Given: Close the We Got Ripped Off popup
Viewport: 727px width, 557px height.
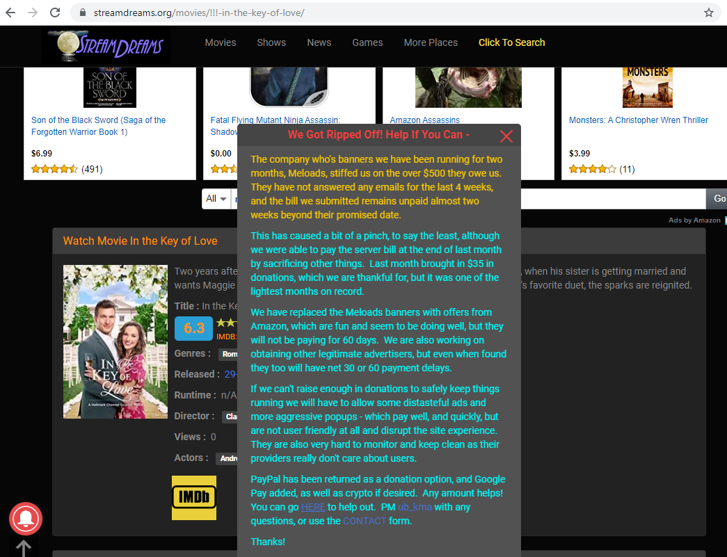Looking at the screenshot, I should tap(506, 136).
